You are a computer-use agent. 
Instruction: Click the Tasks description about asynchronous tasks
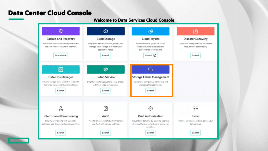(x=196, y=123)
